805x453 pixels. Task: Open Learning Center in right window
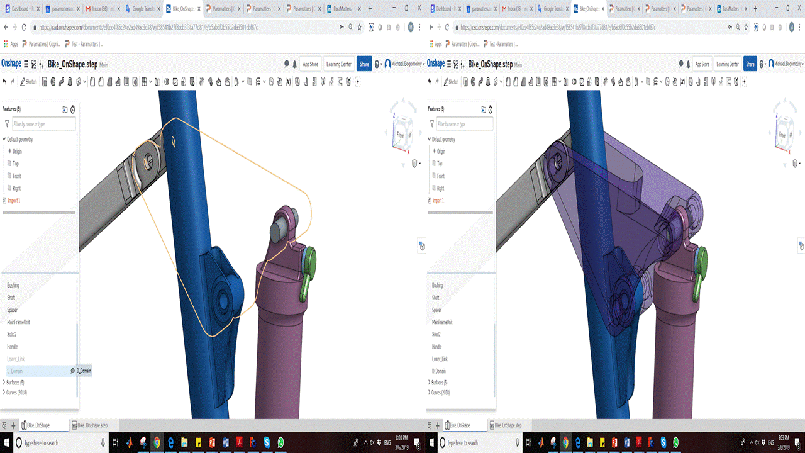click(727, 64)
